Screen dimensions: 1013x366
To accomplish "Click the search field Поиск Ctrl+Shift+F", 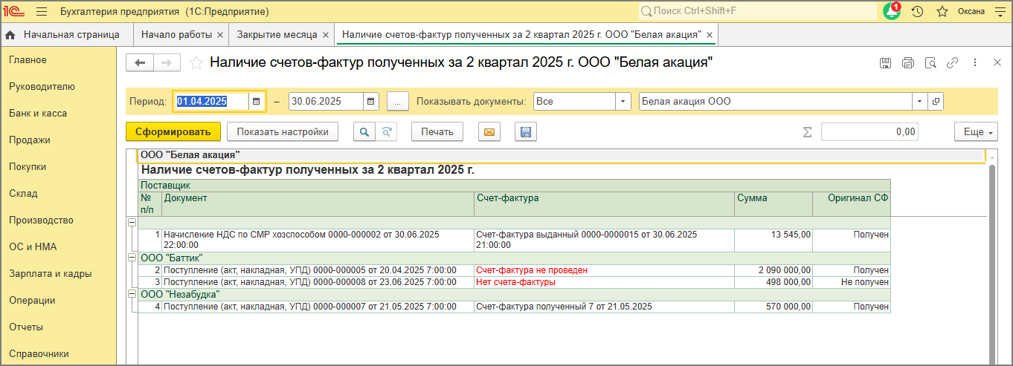I will (x=756, y=12).
